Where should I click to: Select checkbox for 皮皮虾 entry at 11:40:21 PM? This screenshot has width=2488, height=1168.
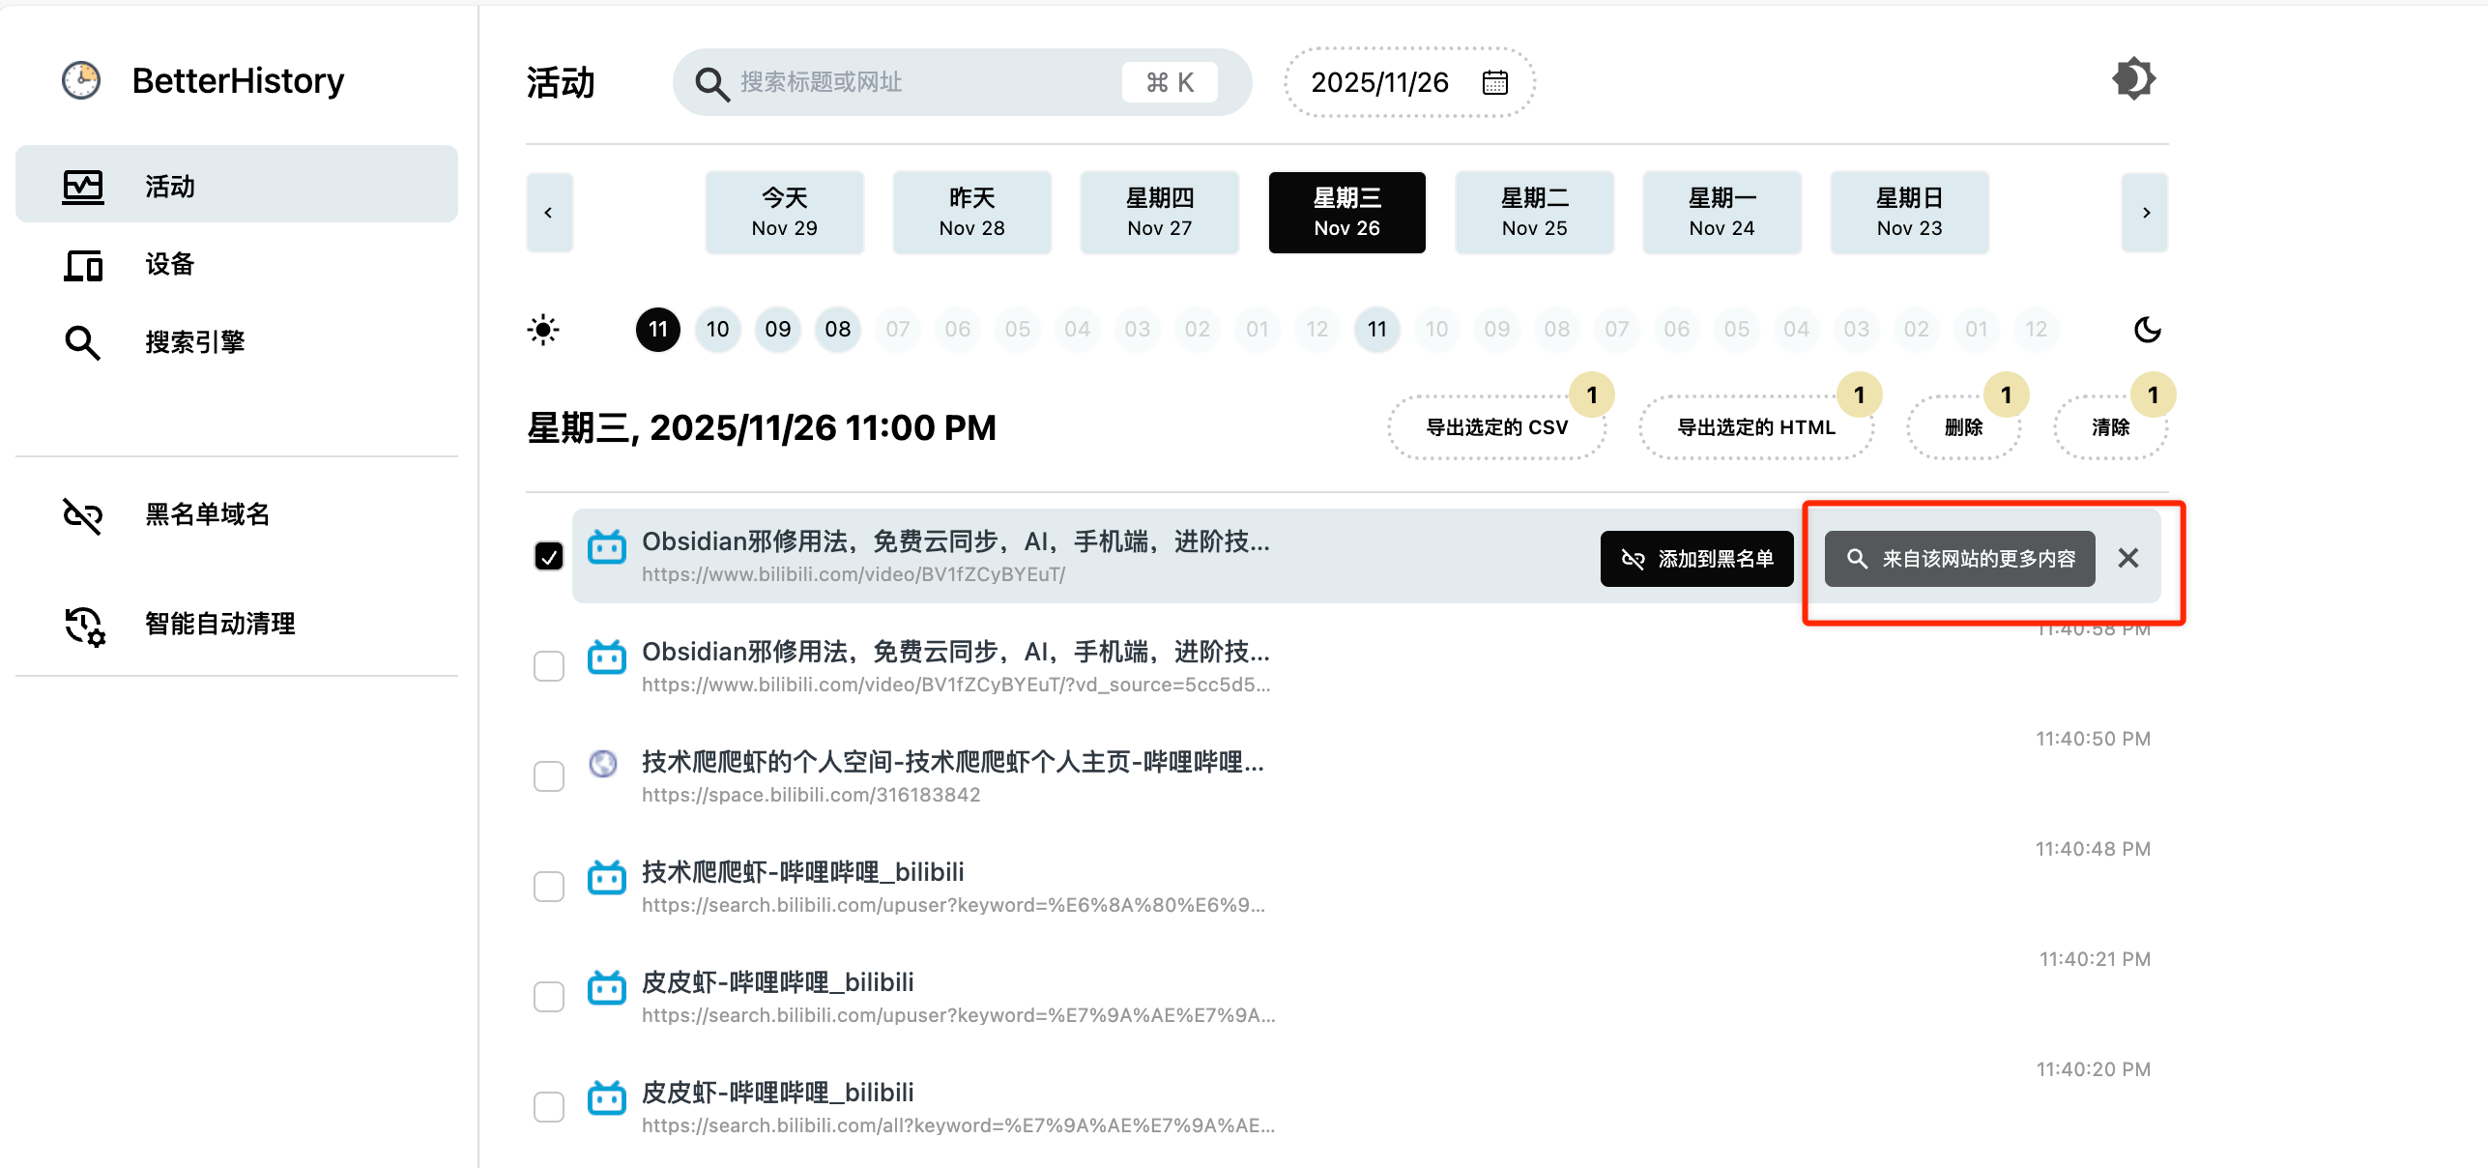[x=549, y=997]
